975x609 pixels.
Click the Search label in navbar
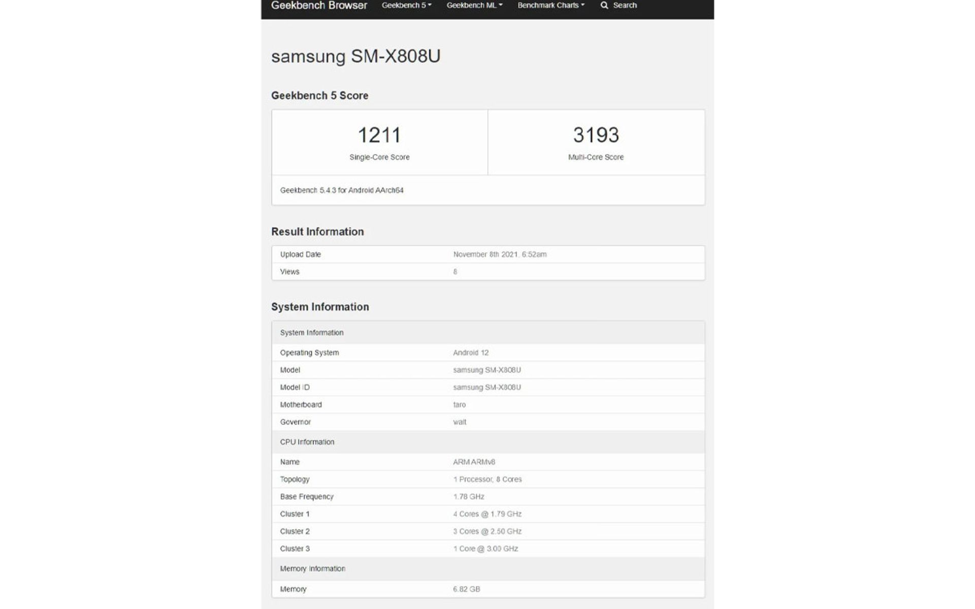pyautogui.click(x=625, y=6)
